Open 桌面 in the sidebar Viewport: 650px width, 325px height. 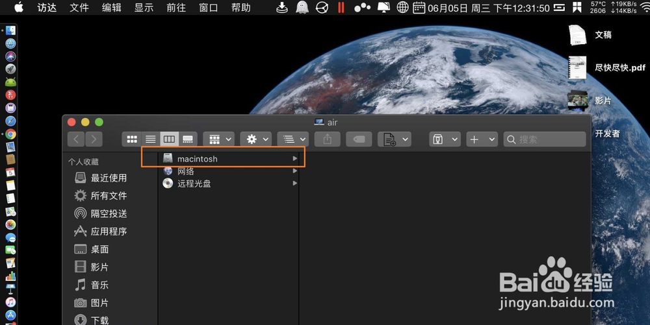point(92,249)
